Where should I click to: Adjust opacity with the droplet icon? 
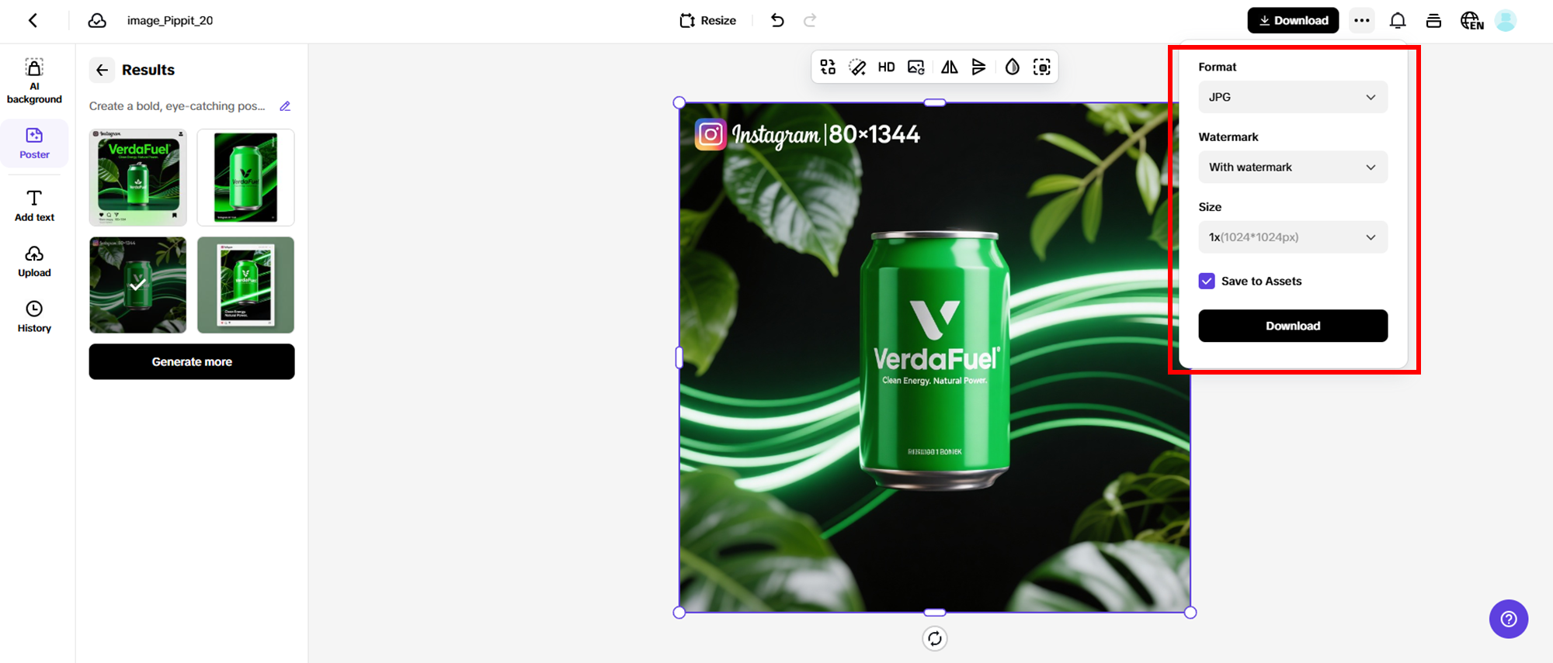point(1012,67)
